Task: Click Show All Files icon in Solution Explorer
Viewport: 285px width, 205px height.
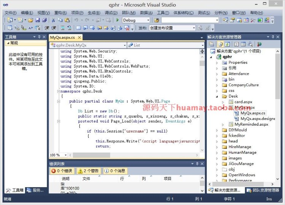Action: pyautogui.click(x=220, y=44)
